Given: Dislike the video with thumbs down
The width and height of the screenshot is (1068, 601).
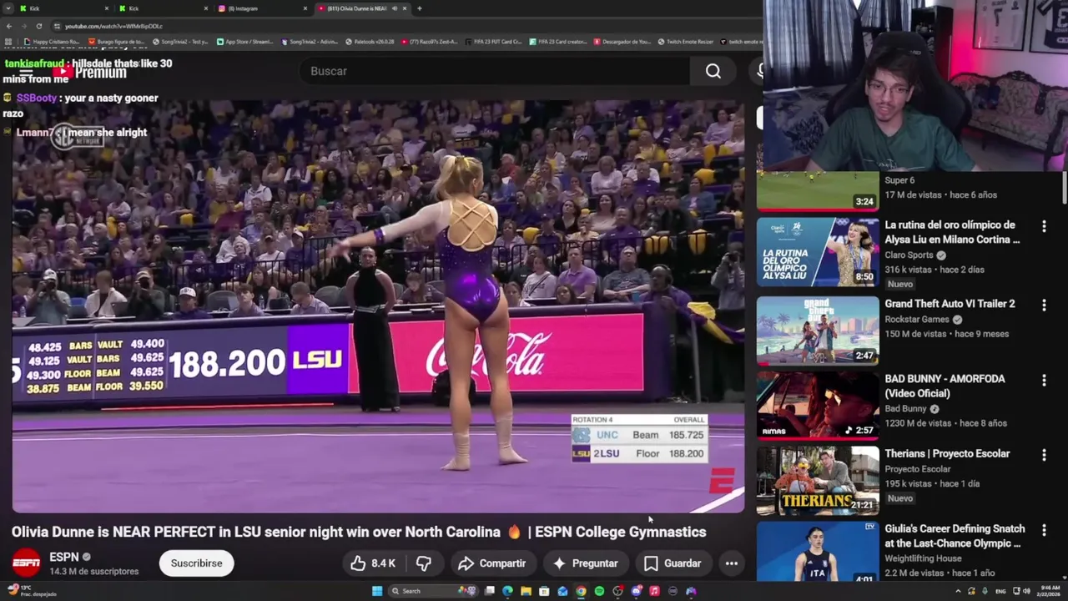Looking at the screenshot, I should (424, 563).
